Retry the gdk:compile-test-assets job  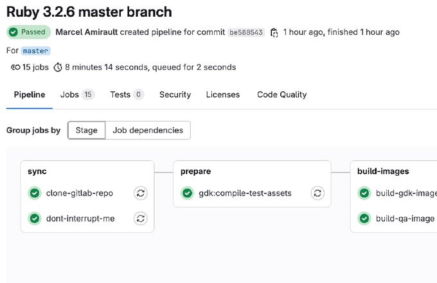click(317, 193)
